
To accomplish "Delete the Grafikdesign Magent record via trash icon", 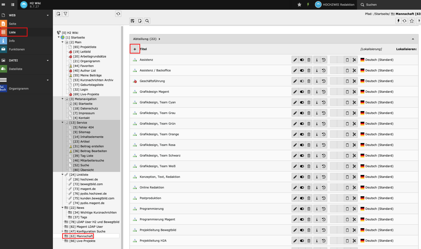I will 309,92.
